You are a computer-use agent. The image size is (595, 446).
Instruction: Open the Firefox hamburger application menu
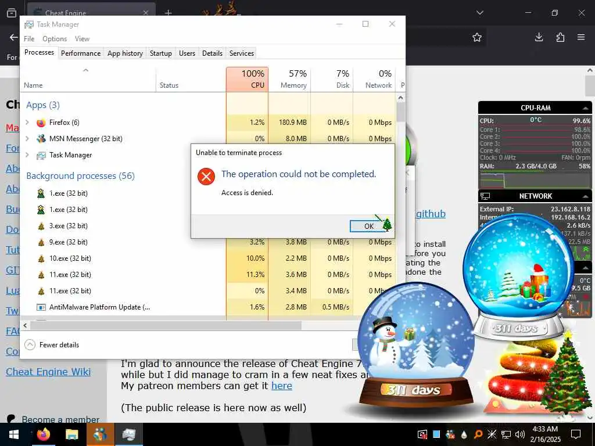click(x=581, y=37)
